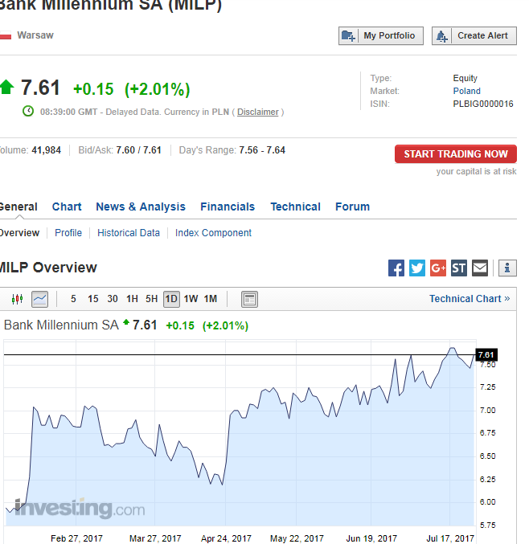Open Historical Data sub-tab

click(129, 233)
